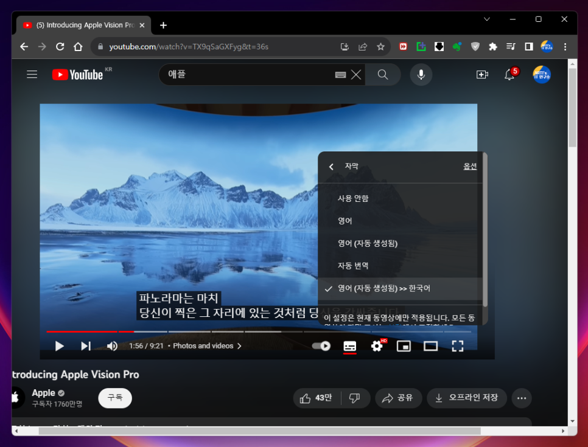Open the Apple channel name link
The width and height of the screenshot is (588, 447).
pos(43,393)
